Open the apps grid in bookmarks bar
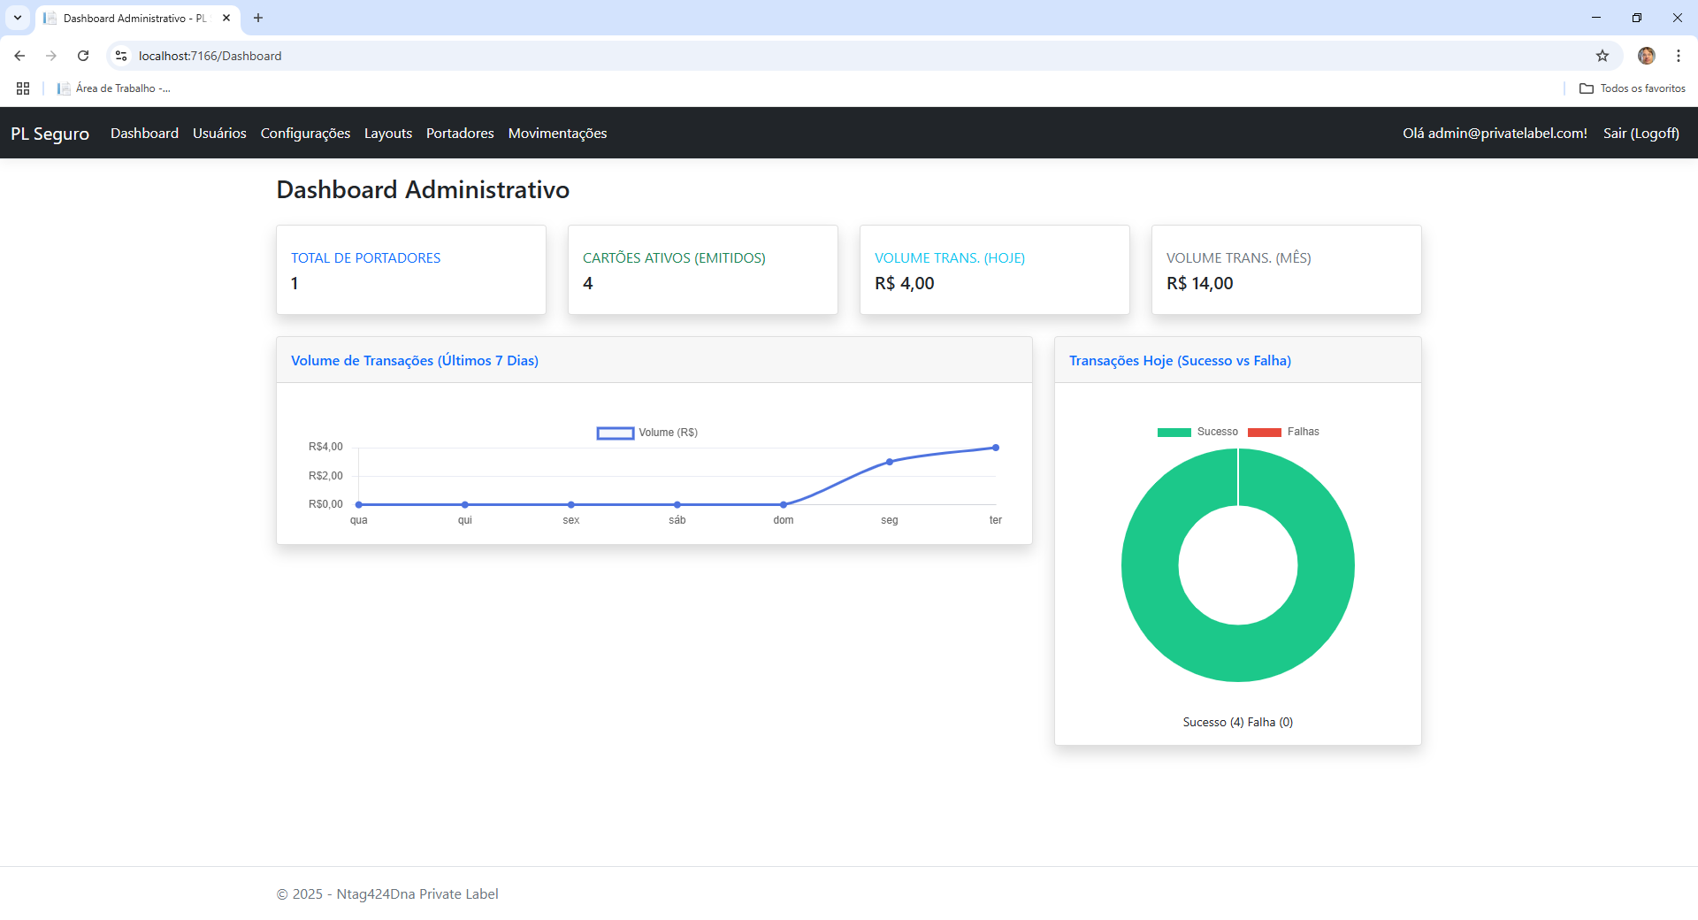 (23, 88)
